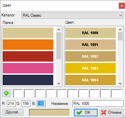Click the green plus add-color icon

pyautogui.click(x=6, y=93)
